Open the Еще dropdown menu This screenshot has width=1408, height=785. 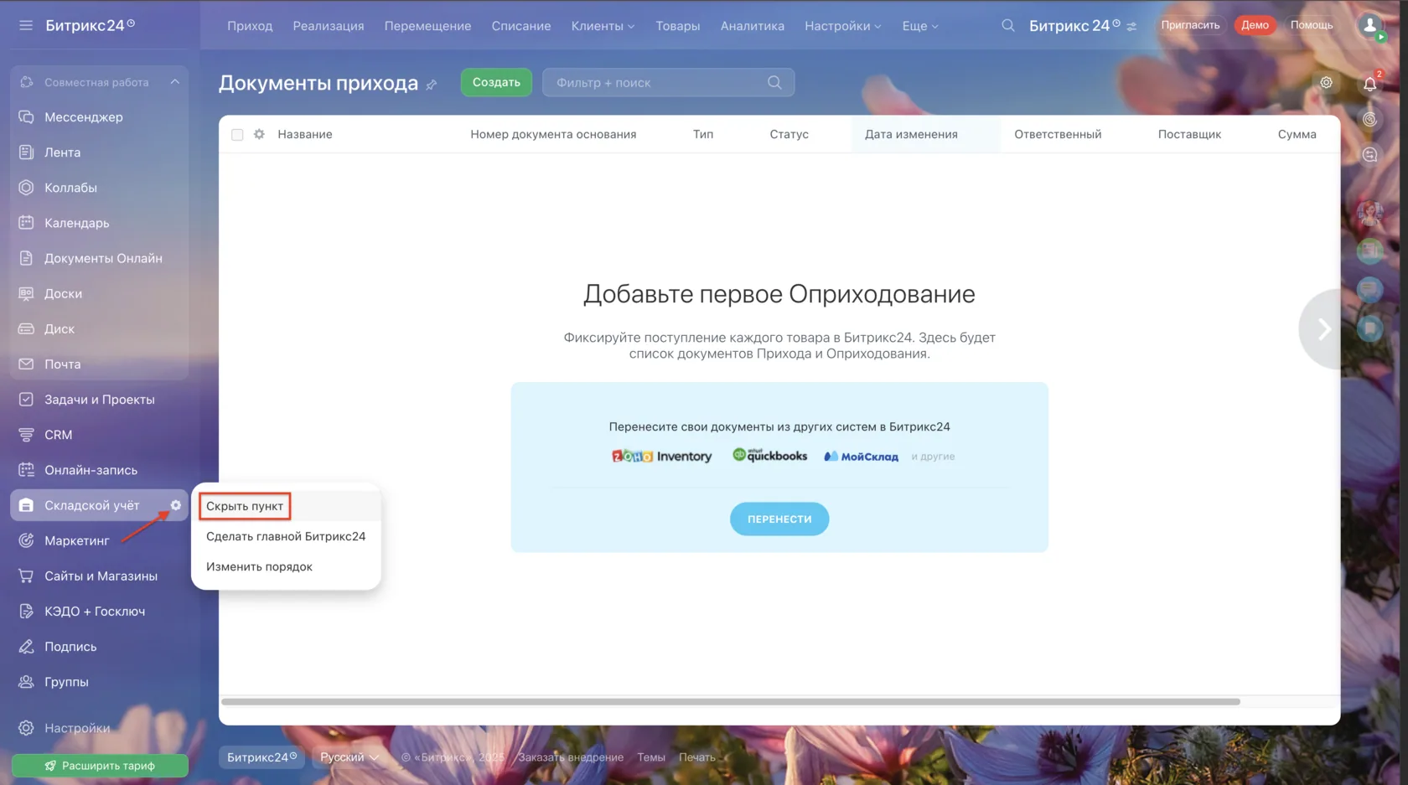click(920, 26)
